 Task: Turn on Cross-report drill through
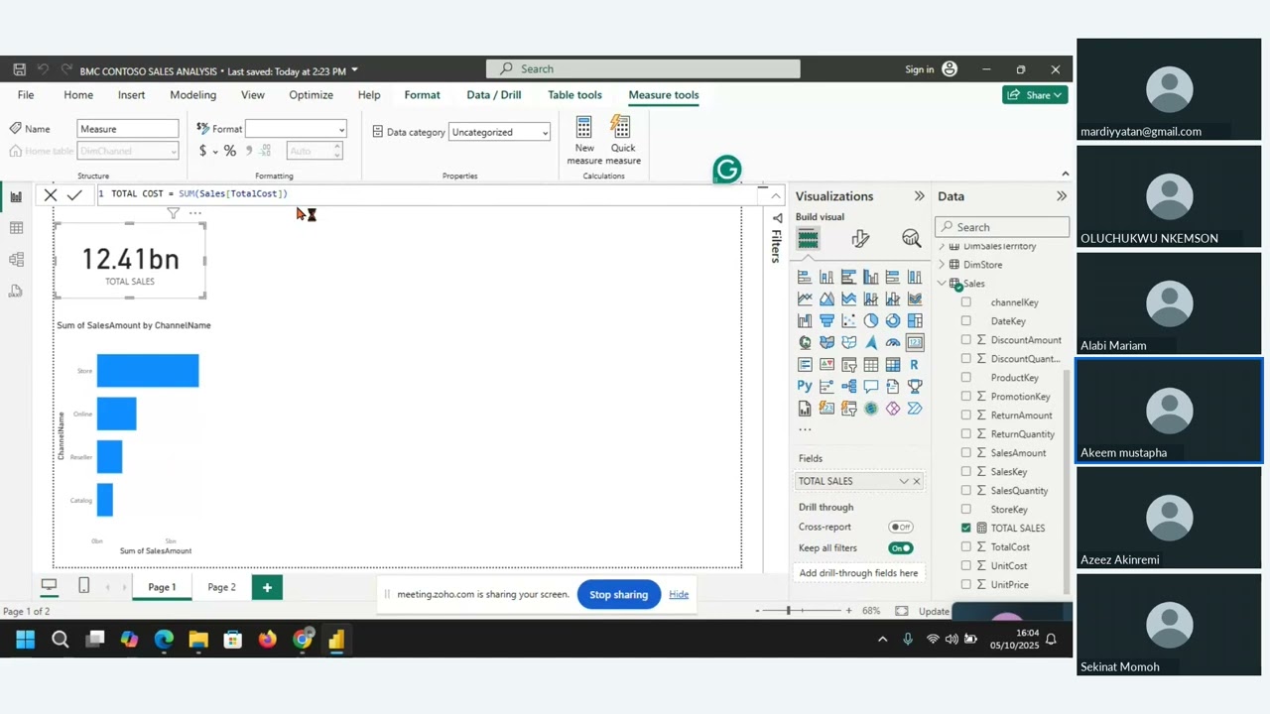901,528
